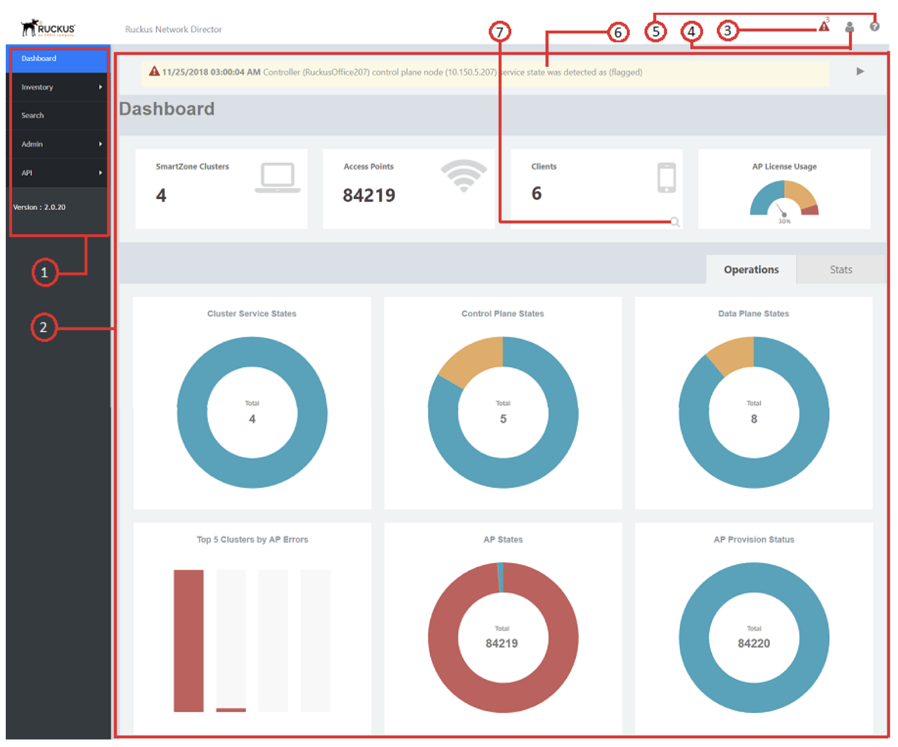Screen dimensions: 898x747
Task: Click the tallest bar in AP Errors chart
Action: [188, 640]
